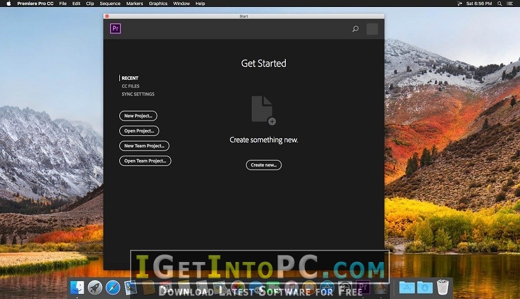The image size is (520, 299).
Task: Click the Premiere Pro logo in Start window
Action: pyautogui.click(x=115, y=29)
